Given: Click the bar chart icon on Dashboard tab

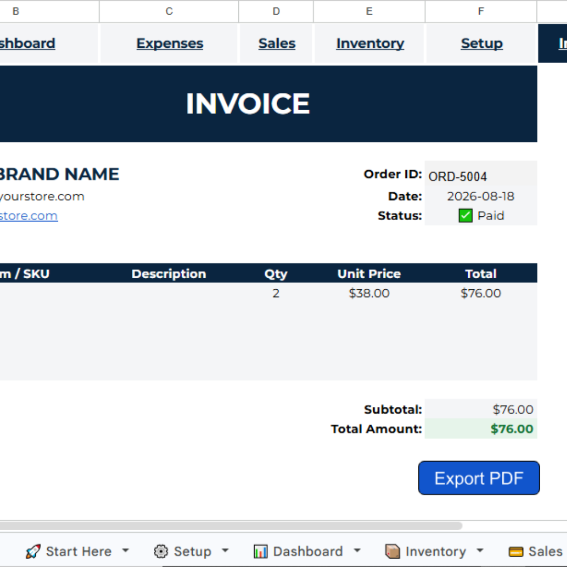Looking at the screenshot, I should [x=260, y=551].
